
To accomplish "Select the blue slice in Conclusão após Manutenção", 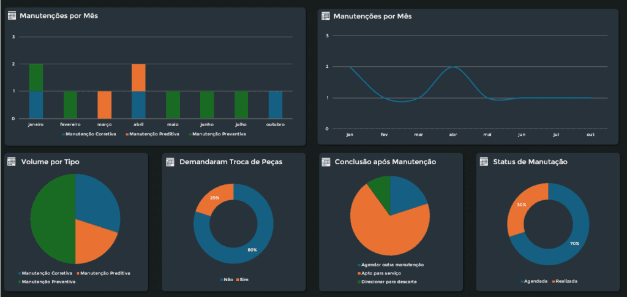I will [406, 195].
